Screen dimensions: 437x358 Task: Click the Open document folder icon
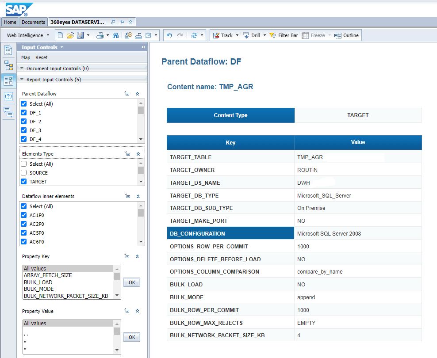pos(70,35)
